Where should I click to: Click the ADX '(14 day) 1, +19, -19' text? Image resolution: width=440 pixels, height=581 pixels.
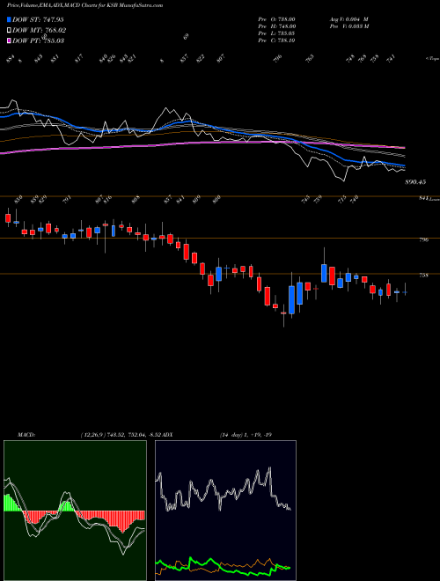(x=246, y=434)
